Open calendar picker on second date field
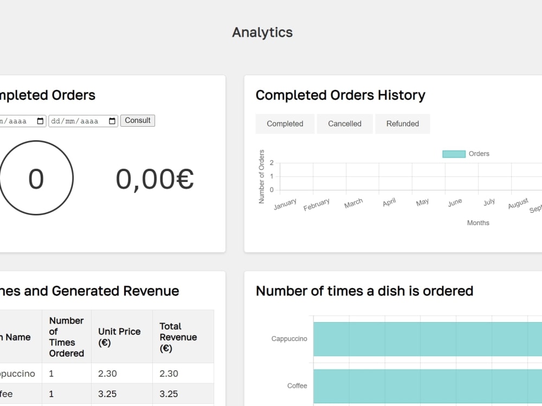Viewport: 542px width, 406px height. [112, 121]
